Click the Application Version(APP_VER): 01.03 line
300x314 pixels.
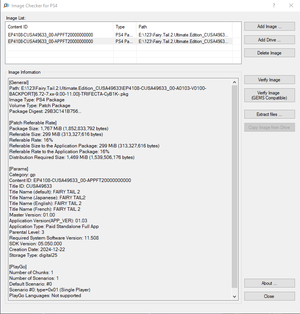point(48,221)
